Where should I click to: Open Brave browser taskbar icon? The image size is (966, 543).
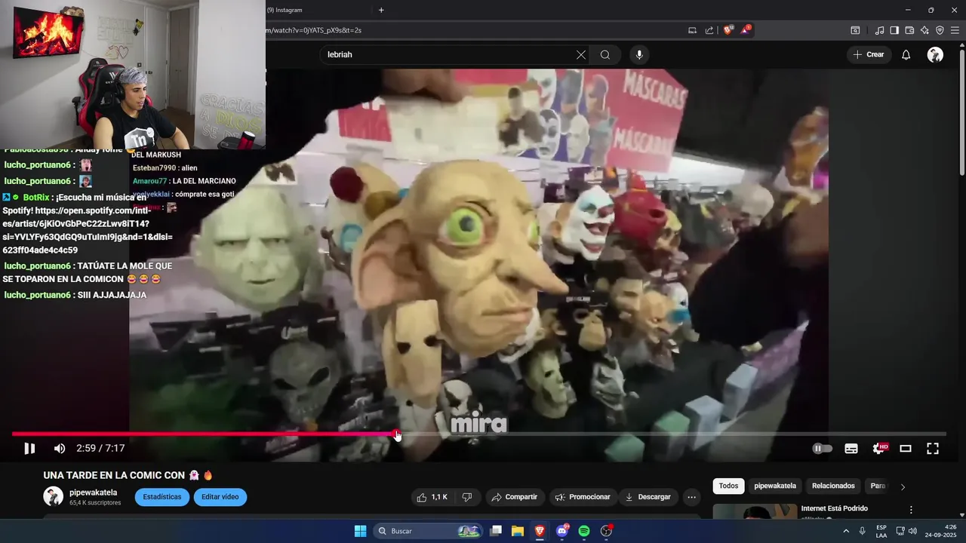click(540, 531)
